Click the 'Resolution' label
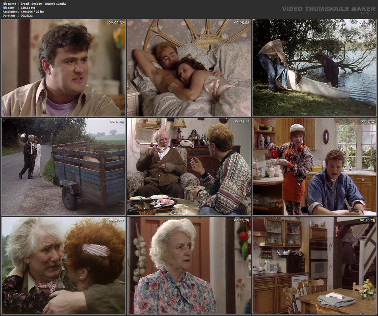 pyautogui.click(x=10, y=11)
